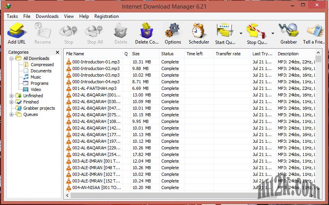Click the Stop toolbar icon

click(68, 31)
